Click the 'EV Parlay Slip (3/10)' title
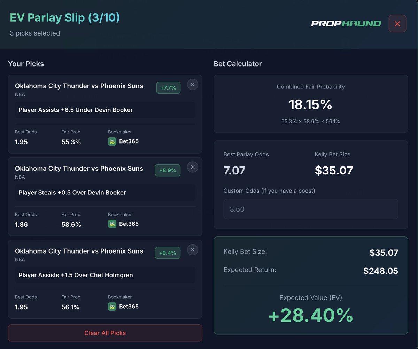 pos(65,17)
